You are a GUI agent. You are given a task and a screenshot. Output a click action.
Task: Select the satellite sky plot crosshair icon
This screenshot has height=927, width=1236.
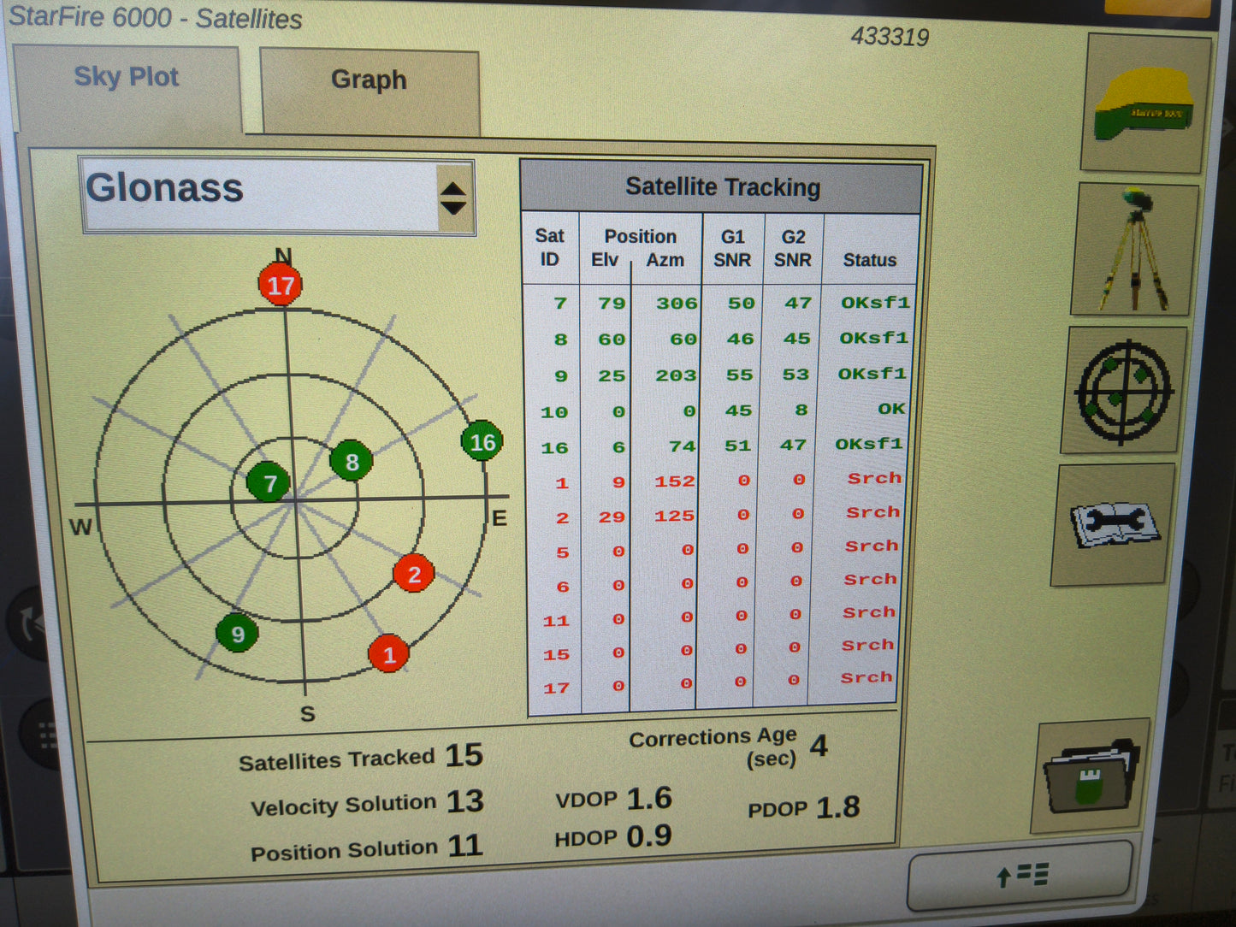(x=1124, y=392)
